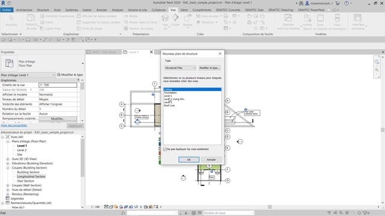Screen dimensions: 385x216
Task: Switch to the Structure ribbon tab
Action: click(43, 10)
